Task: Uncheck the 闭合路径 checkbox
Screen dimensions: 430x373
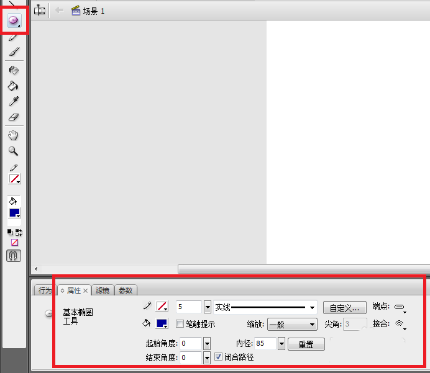Action: coord(218,357)
